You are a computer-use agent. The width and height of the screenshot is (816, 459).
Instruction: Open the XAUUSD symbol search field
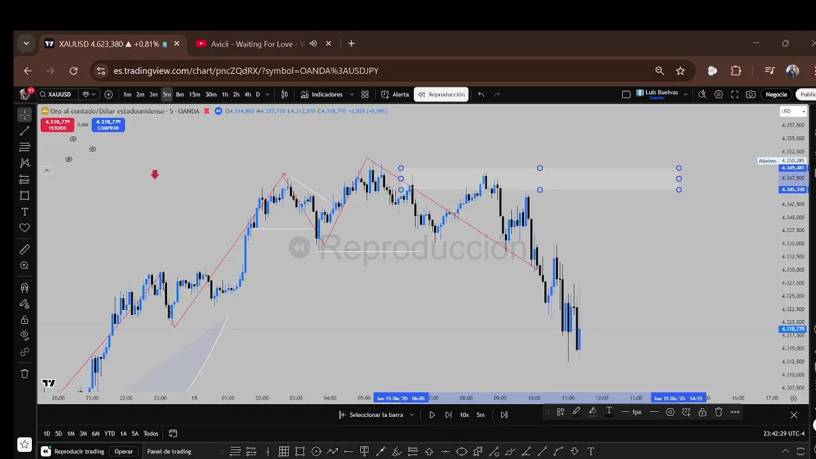click(x=59, y=94)
